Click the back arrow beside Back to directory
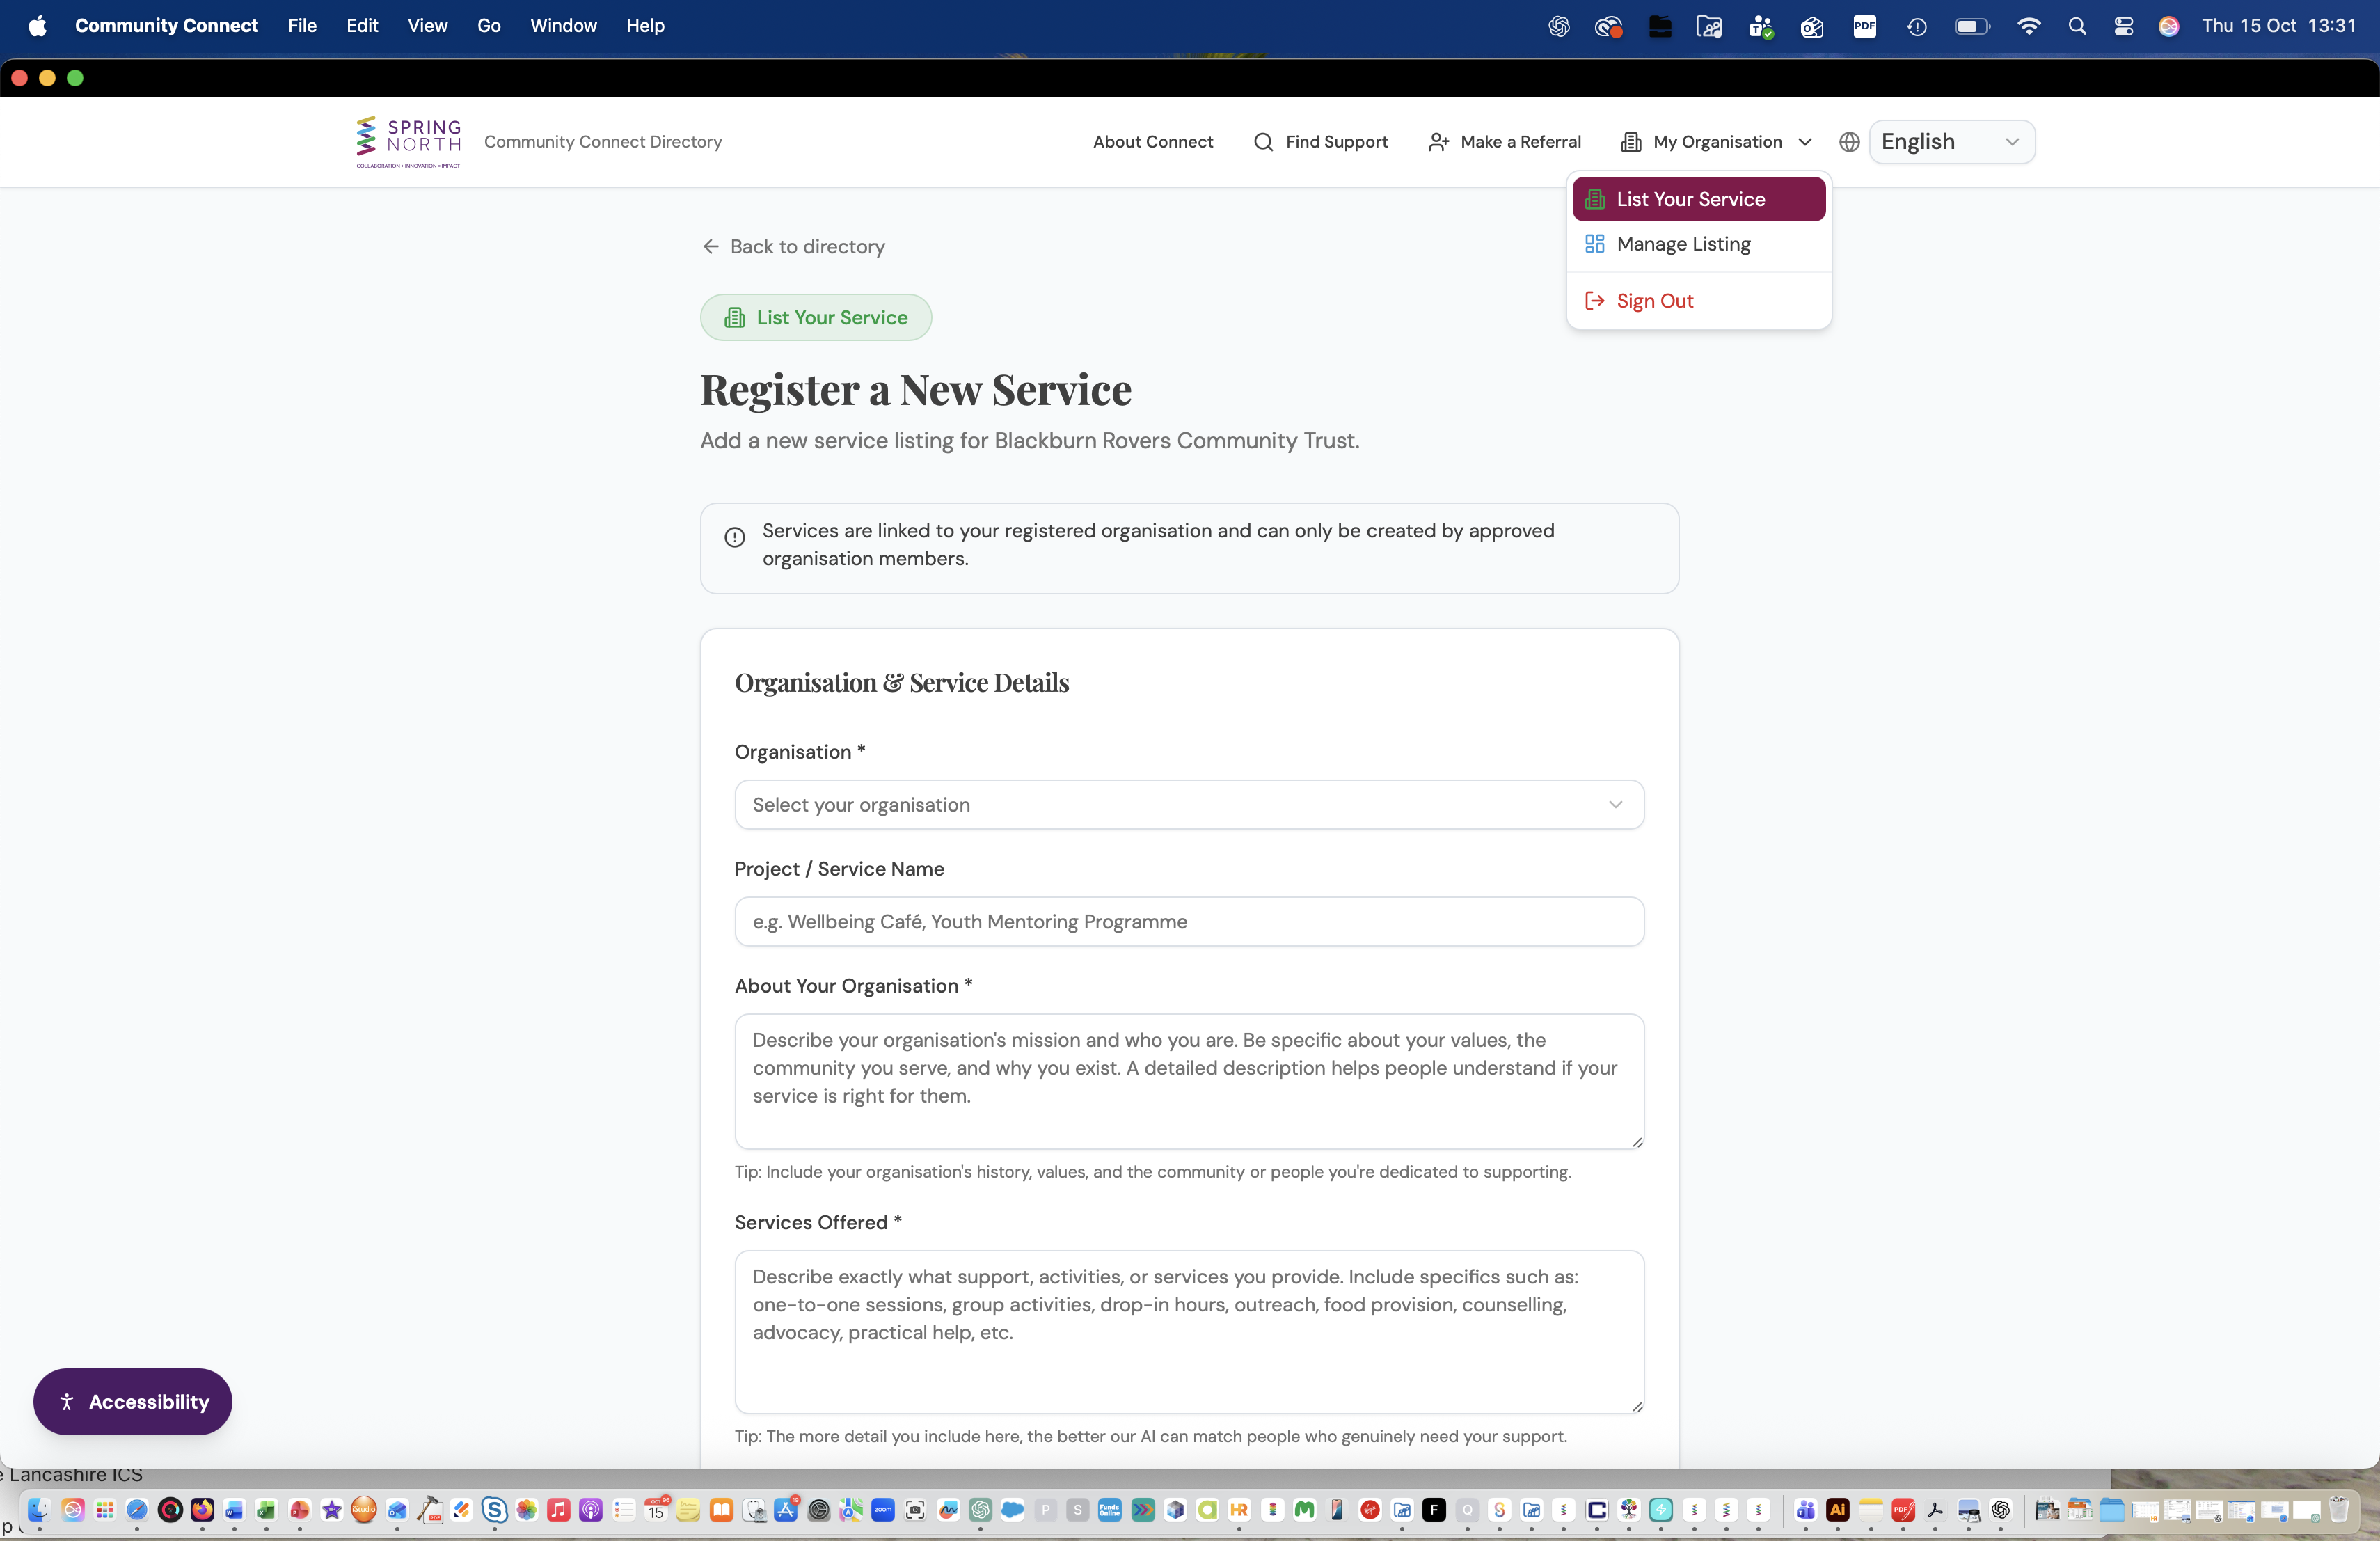The image size is (2380, 1541). point(710,246)
